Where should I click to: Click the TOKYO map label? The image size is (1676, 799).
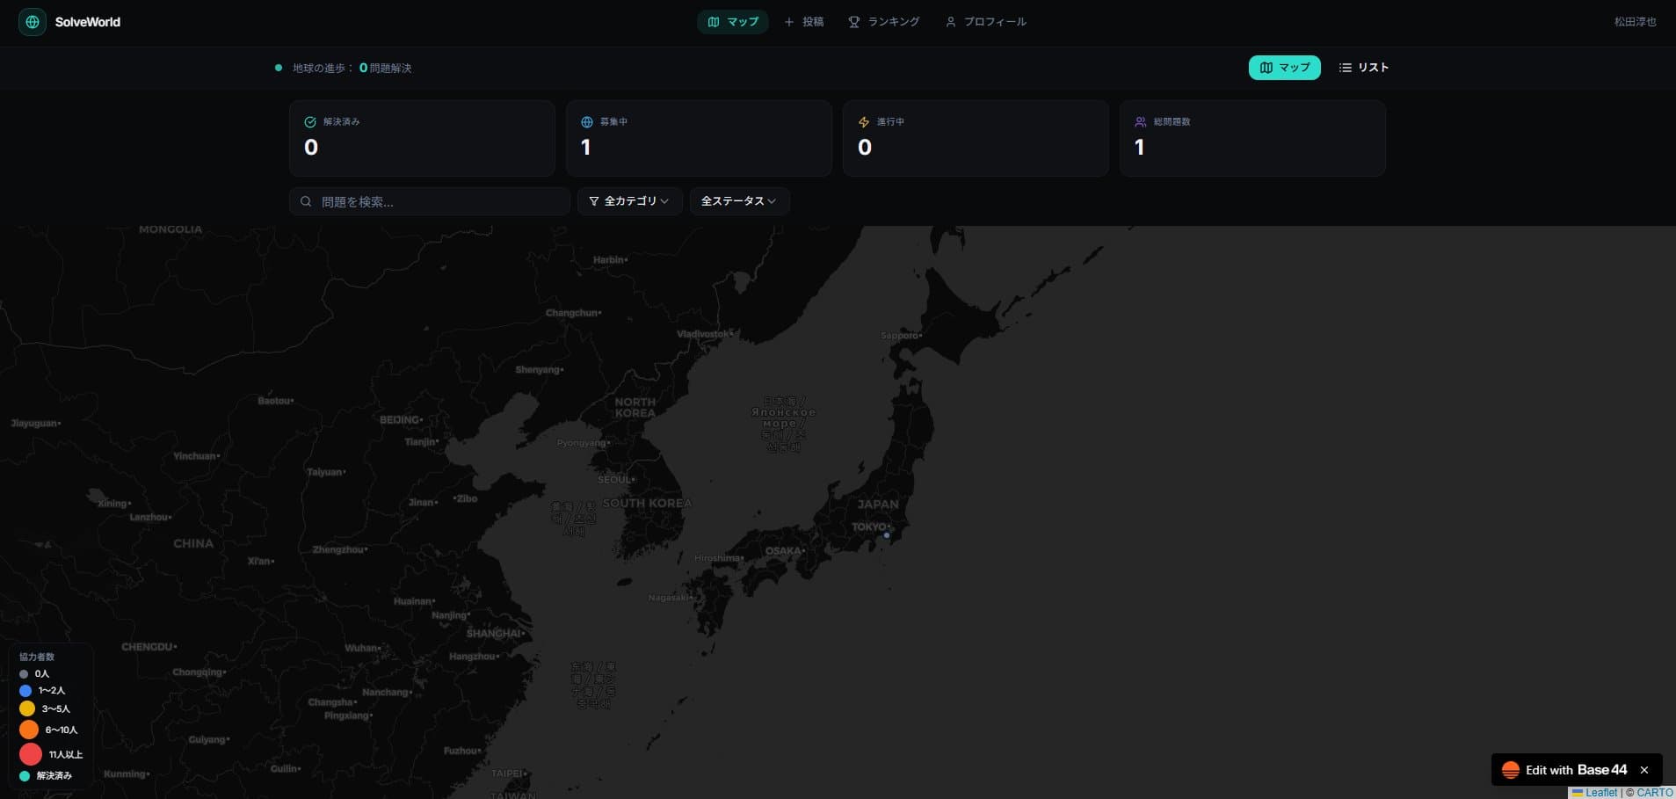coord(870,527)
